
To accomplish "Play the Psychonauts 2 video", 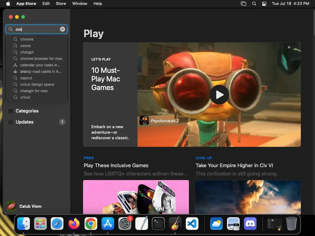I will pos(219,95).
